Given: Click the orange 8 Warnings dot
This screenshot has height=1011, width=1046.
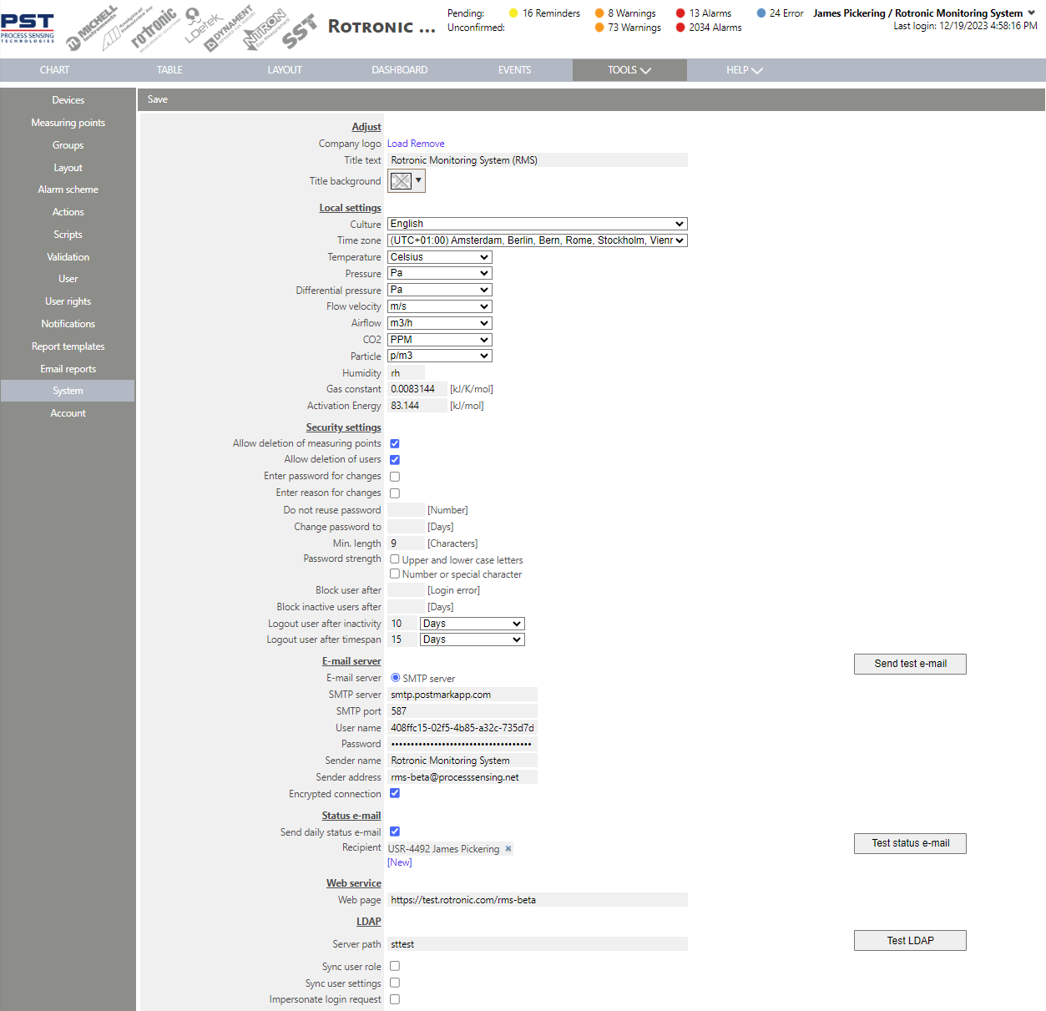Looking at the screenshot, I should pyautogui.click(x=599, y=13).
